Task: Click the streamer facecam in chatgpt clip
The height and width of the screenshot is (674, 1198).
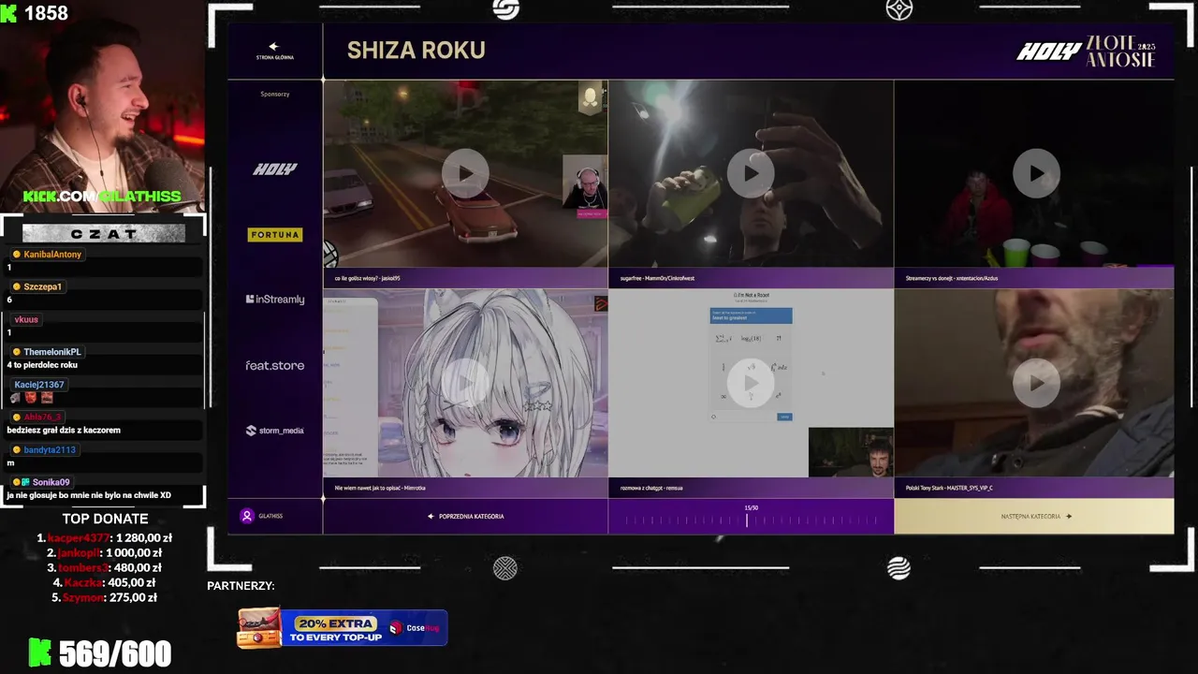Action: click(851, 453)
